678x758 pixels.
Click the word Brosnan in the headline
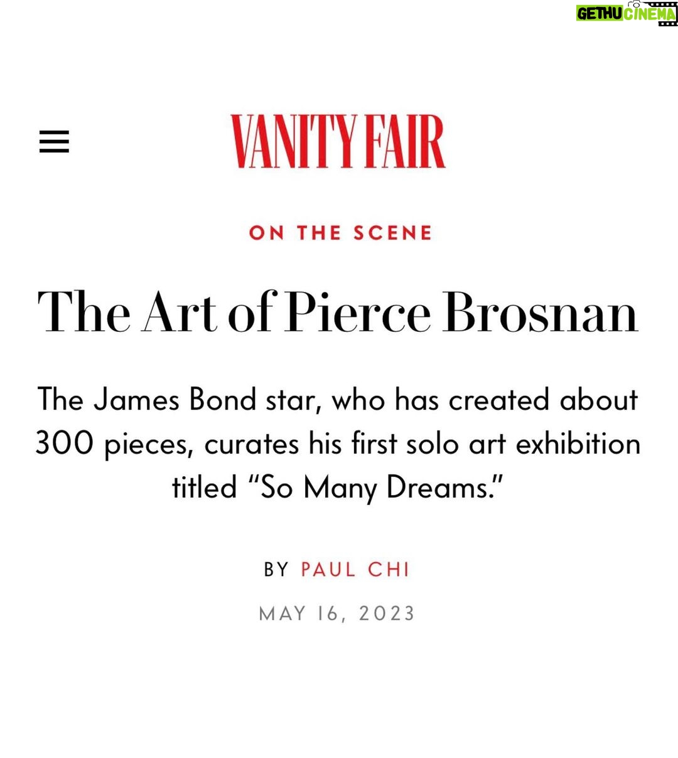(542, 312)
